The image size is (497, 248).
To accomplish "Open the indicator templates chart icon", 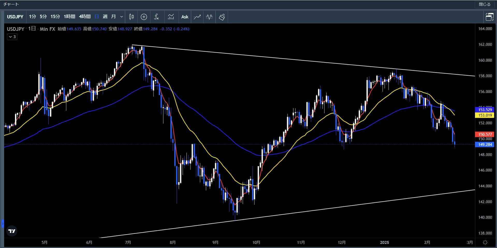I will 171,17.
